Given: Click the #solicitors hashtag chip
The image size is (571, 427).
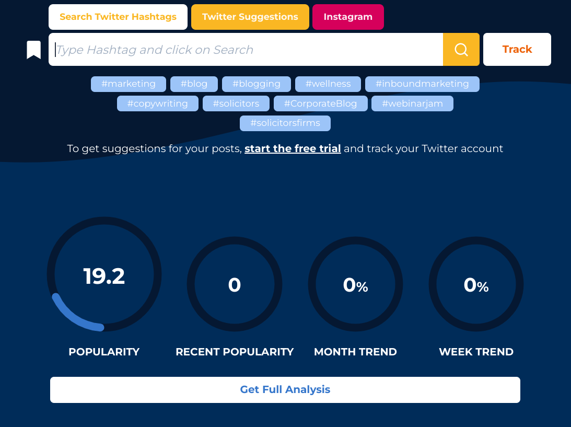Looking at the screenshot, I should (x=236, y=103).
